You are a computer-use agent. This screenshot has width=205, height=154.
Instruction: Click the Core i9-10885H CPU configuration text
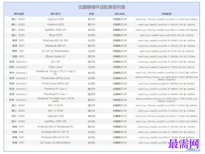[x=167, y=89]
